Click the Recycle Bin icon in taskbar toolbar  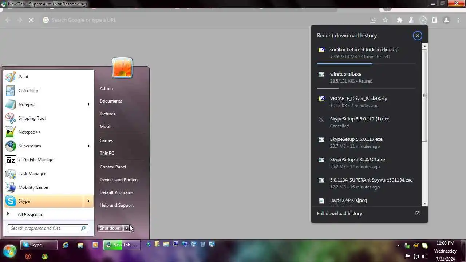(203, 244)
